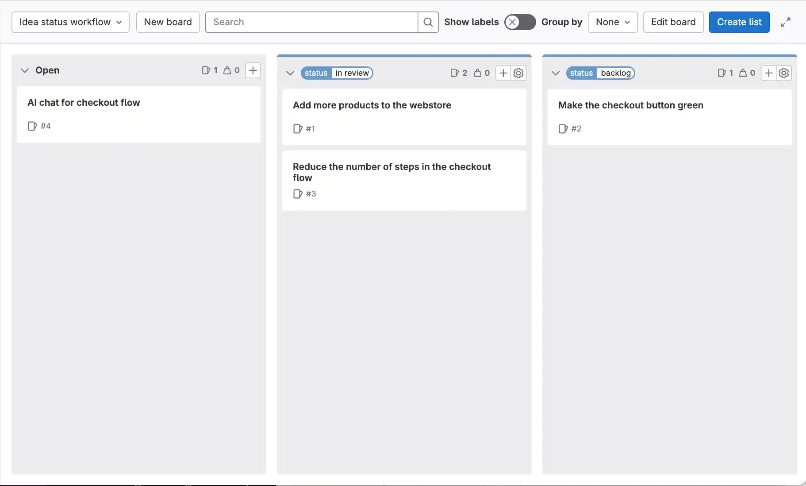Collapse the Open list
The image size is (806, 486).
[24, 70]
